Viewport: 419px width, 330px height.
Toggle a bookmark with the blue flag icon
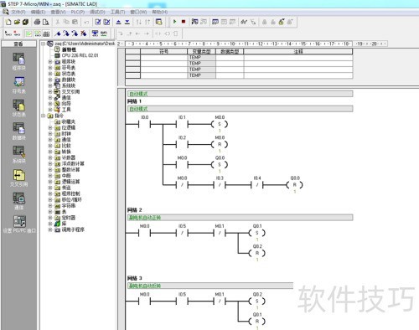(58, 34)
